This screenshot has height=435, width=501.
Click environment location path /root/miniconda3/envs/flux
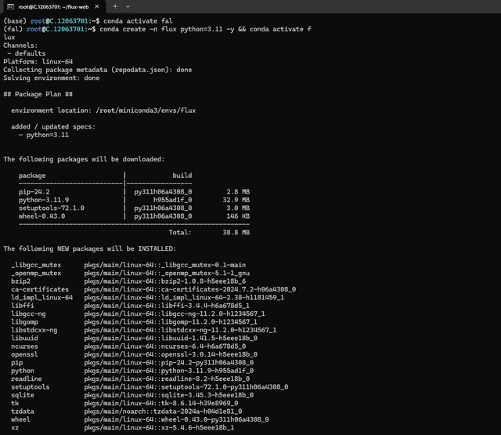pyautogui.click(x=146, y=111)
